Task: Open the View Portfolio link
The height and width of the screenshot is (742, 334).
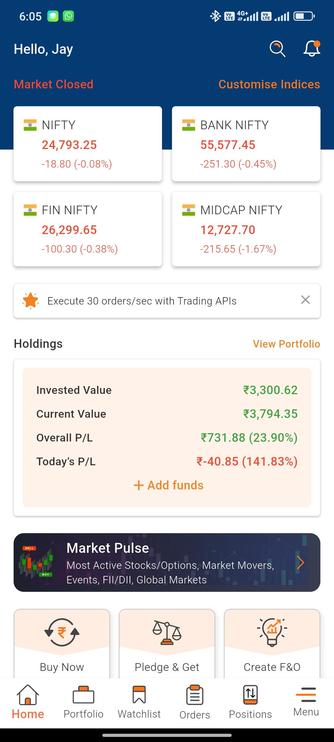Action: coord(286,344)
